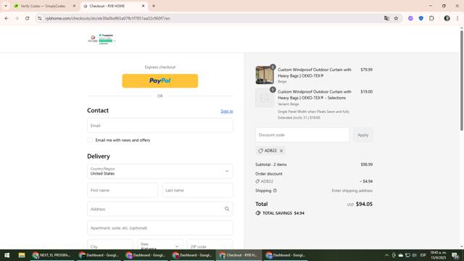Click the TOTAL SAVINGS $4.94 text
Viewport: 464px width, 261px height.
tap(283, 213)
